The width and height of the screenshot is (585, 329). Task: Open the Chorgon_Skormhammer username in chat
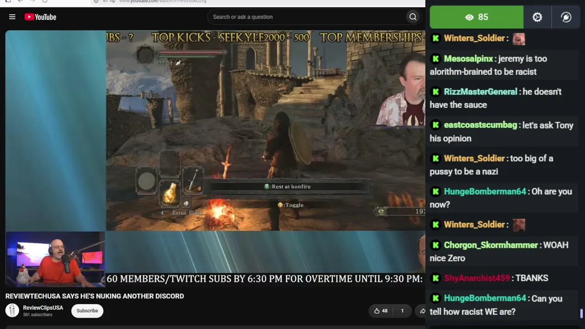pyautogui.click(x=491, y=245)
